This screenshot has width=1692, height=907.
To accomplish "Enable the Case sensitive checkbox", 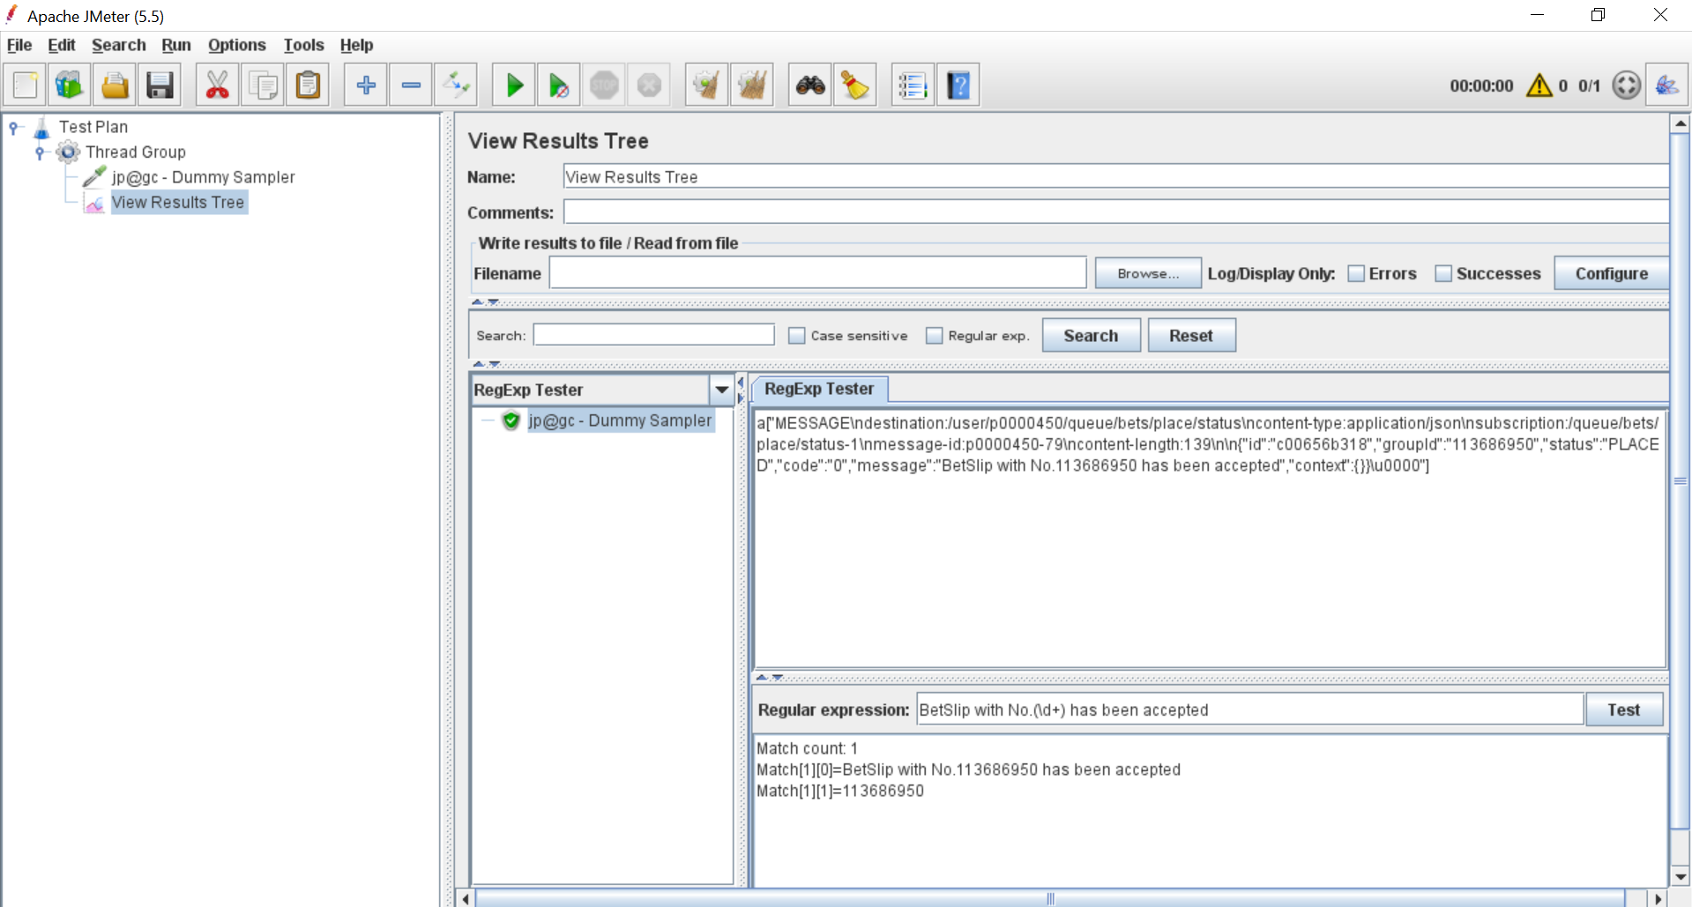I will pos(796,336).
